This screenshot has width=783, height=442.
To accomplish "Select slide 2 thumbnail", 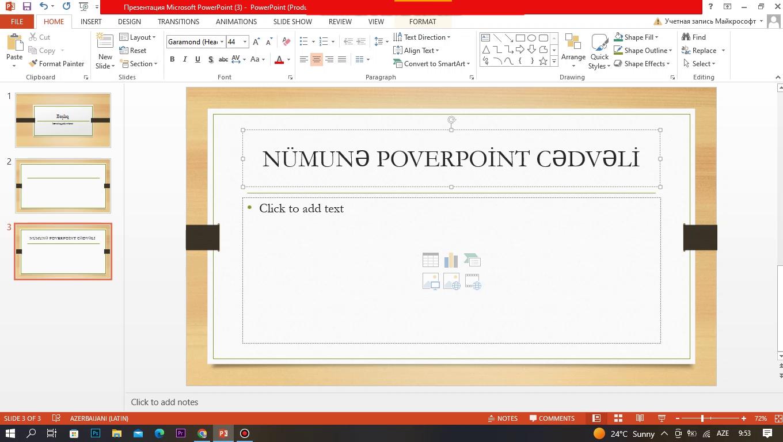I will tap(63, 186).
